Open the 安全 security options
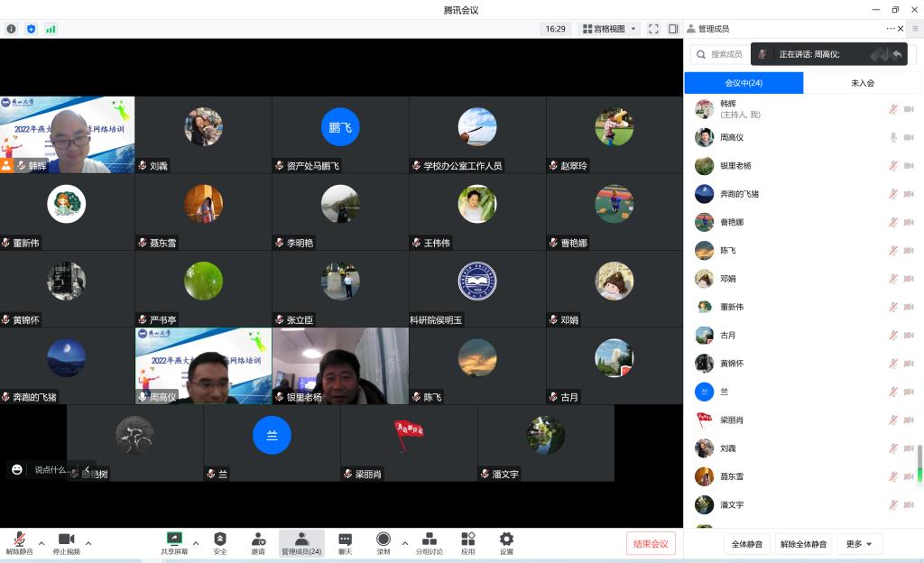 click(x=220, y=541)
